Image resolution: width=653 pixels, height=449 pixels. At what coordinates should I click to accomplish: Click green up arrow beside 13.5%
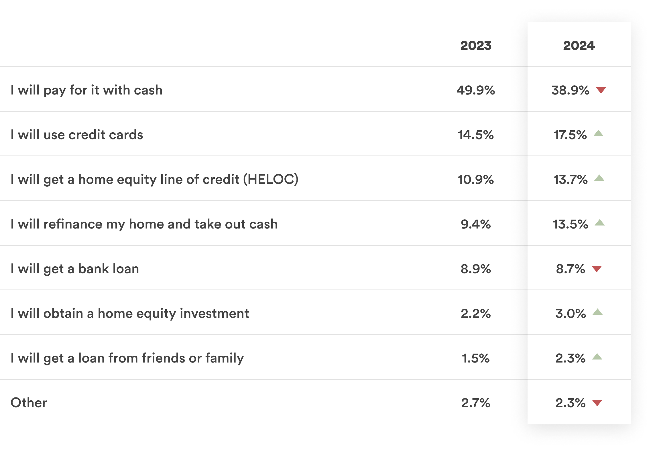[x=599, y=222]
